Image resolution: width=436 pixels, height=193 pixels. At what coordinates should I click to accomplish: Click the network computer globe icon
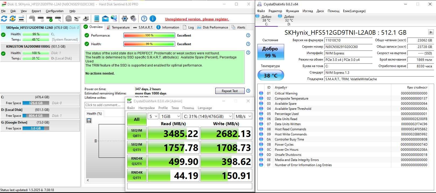[114, 19]
